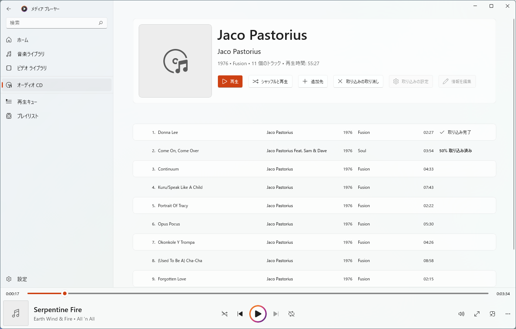Viewport: 516px width, 329px height.
Task: Select track 3 Continuum
Action: click(314, 169)
